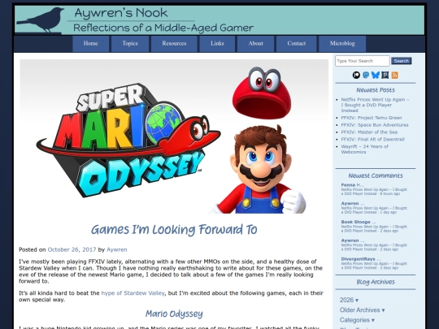The width and height of the screenshot is (439, 329).
Task: Open the About menu item
Action: click(255, 44)
